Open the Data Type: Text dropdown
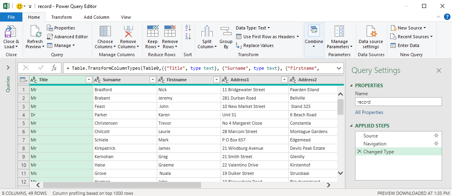The image size is (452, 196). [253, 28]
